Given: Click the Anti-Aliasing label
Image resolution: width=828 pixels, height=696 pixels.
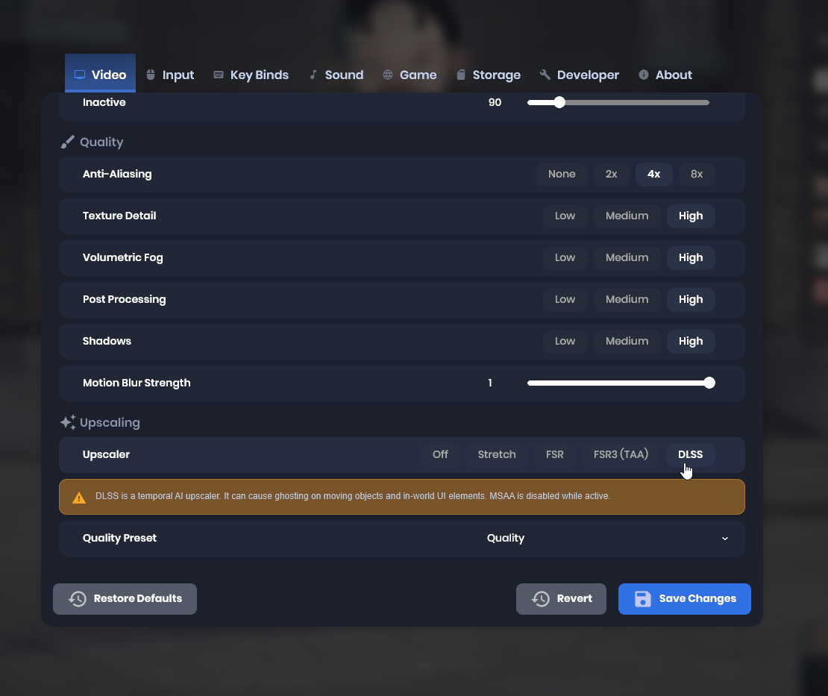Looking at the screenshot, I should 117,175.
